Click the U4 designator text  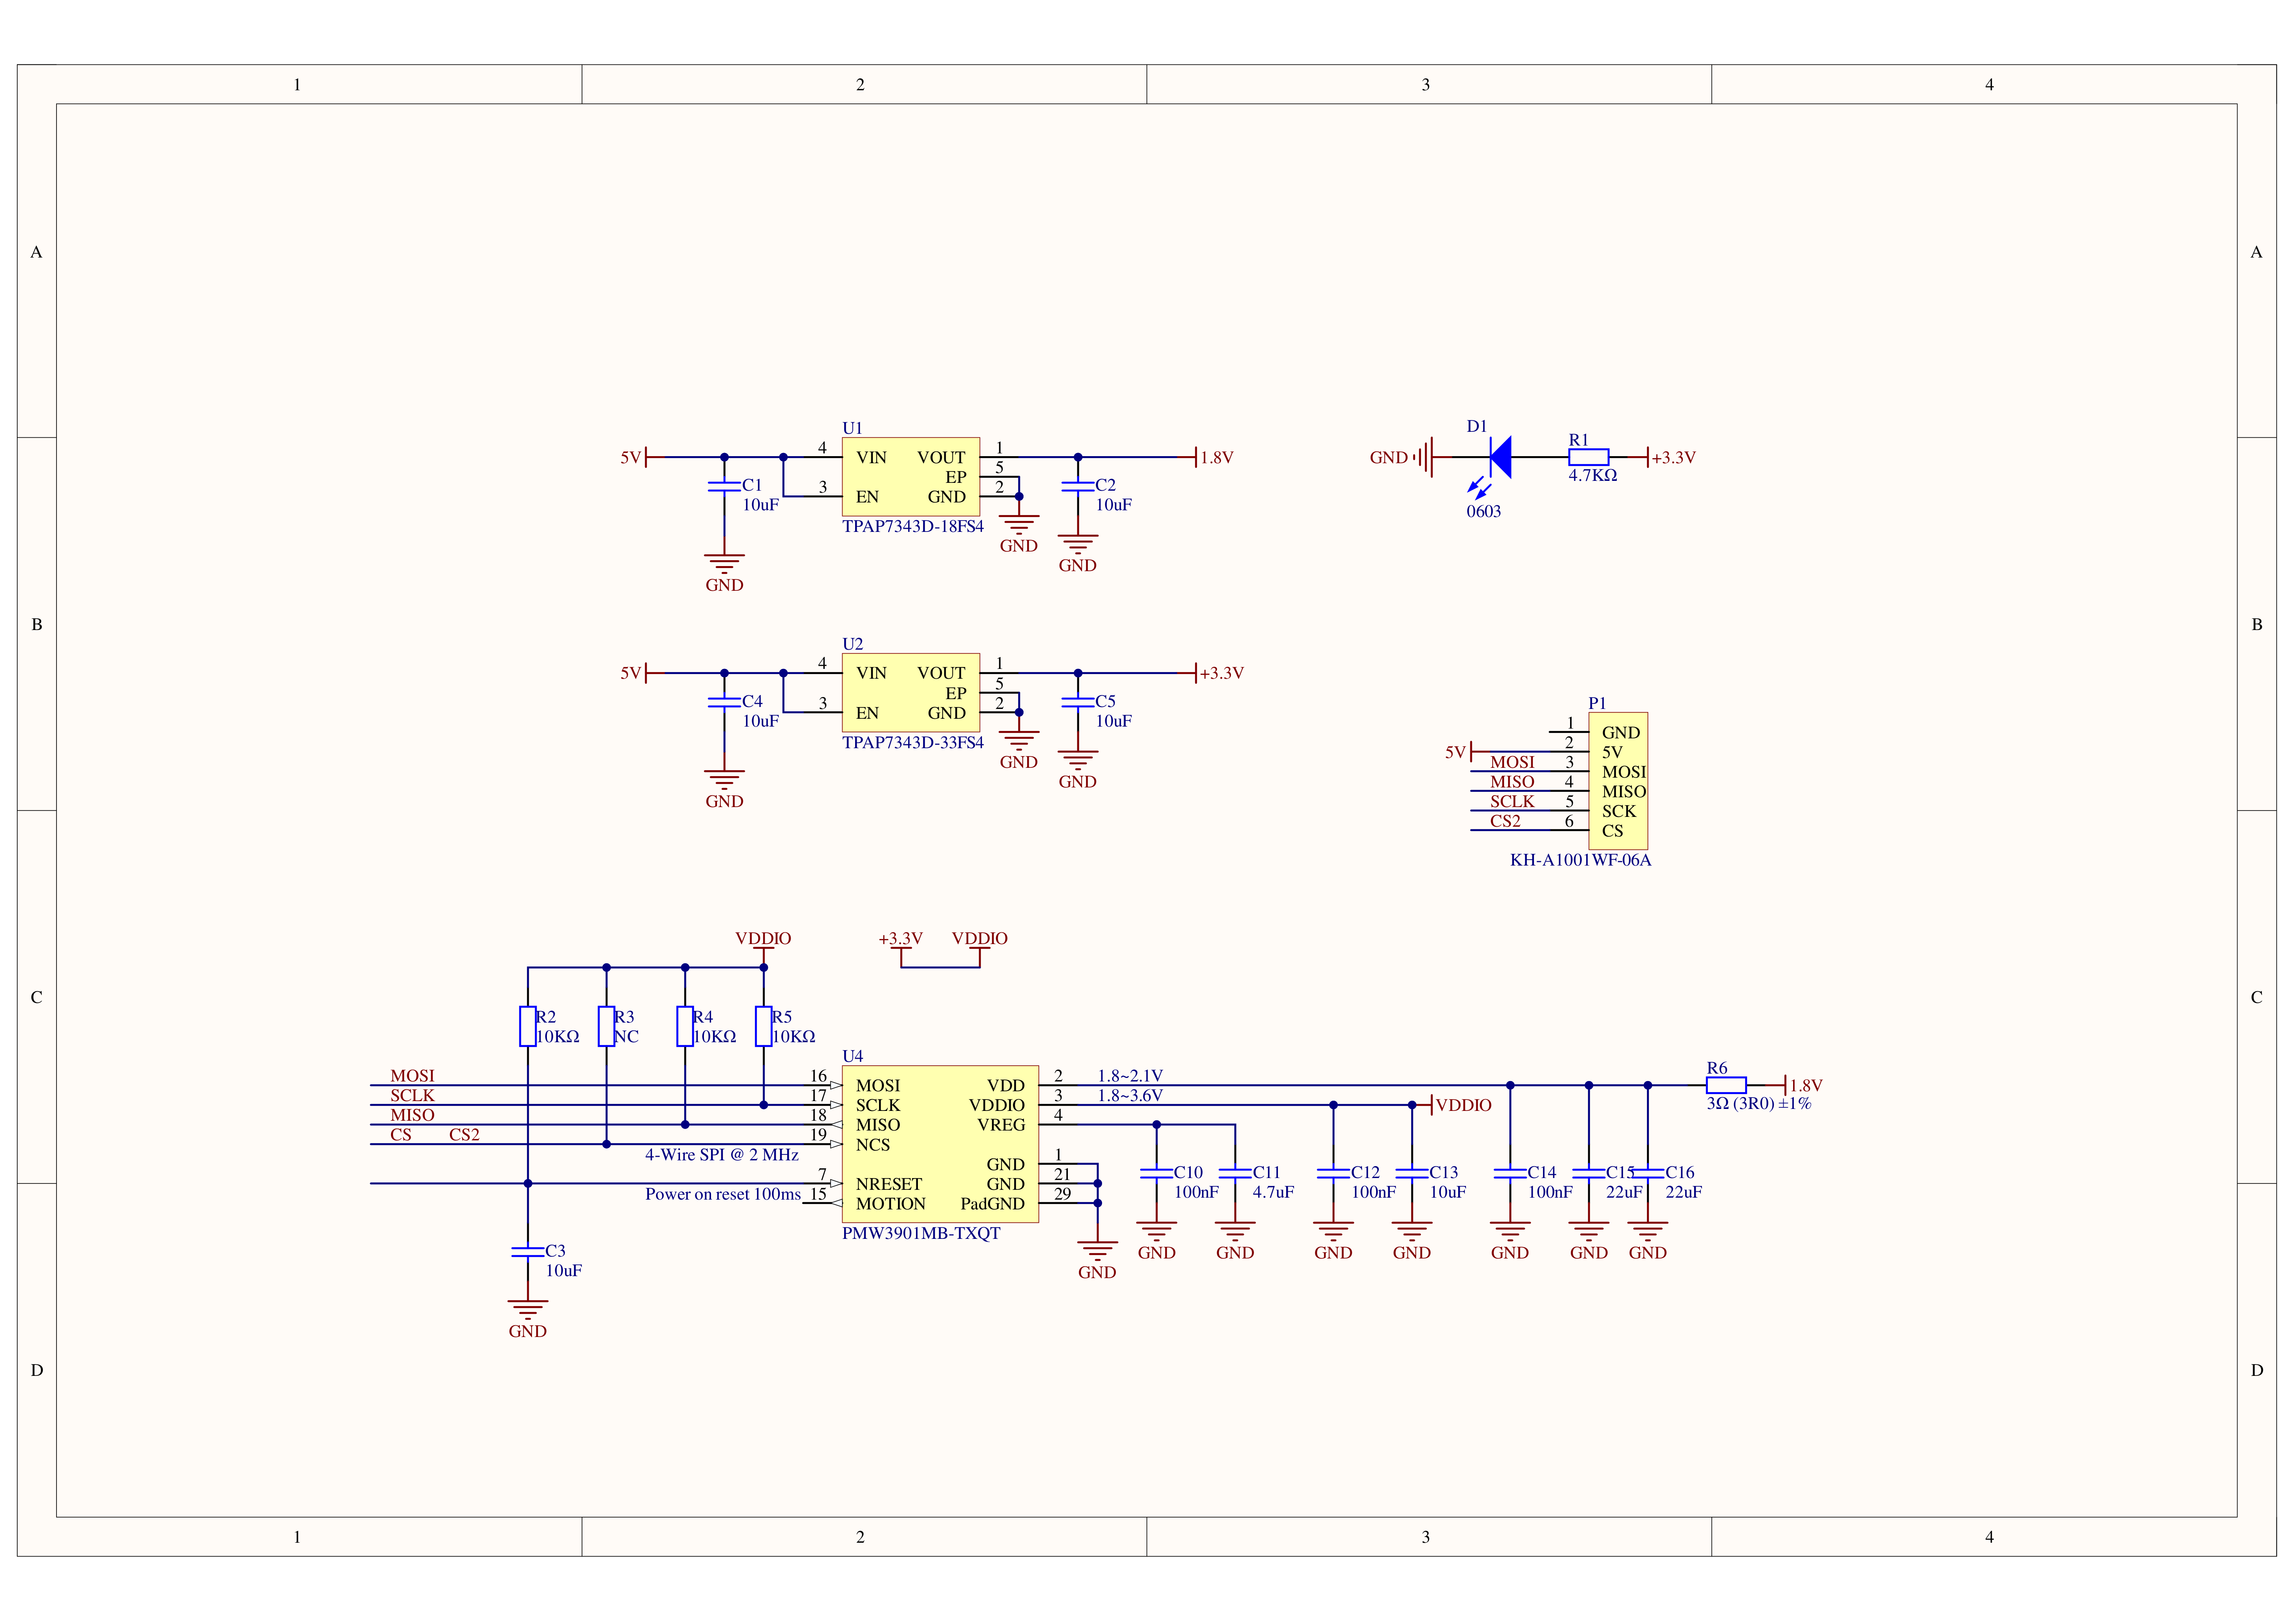(853, 1056)
